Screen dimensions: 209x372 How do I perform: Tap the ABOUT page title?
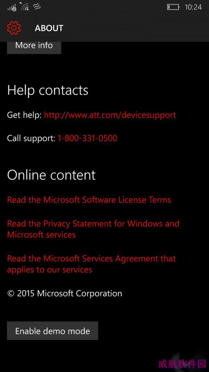tap(49, 28)
